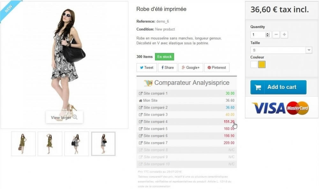Share product via Tweet button

tap(147, 68)
